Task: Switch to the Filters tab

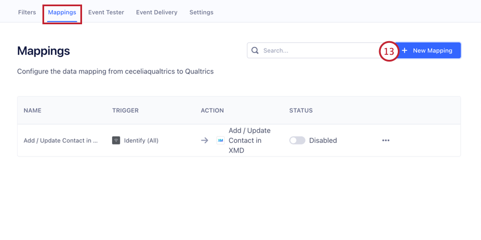Action: click(27, 12)
